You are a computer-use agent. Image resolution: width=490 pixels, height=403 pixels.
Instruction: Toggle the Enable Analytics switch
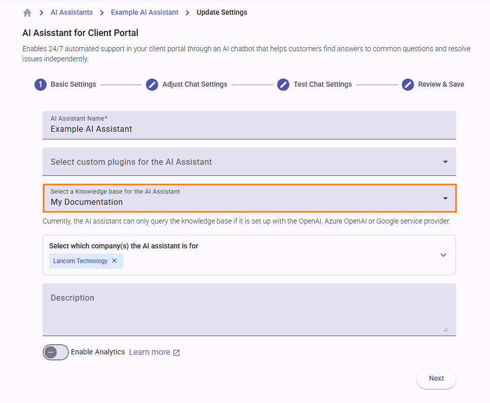tap(55, 352)
